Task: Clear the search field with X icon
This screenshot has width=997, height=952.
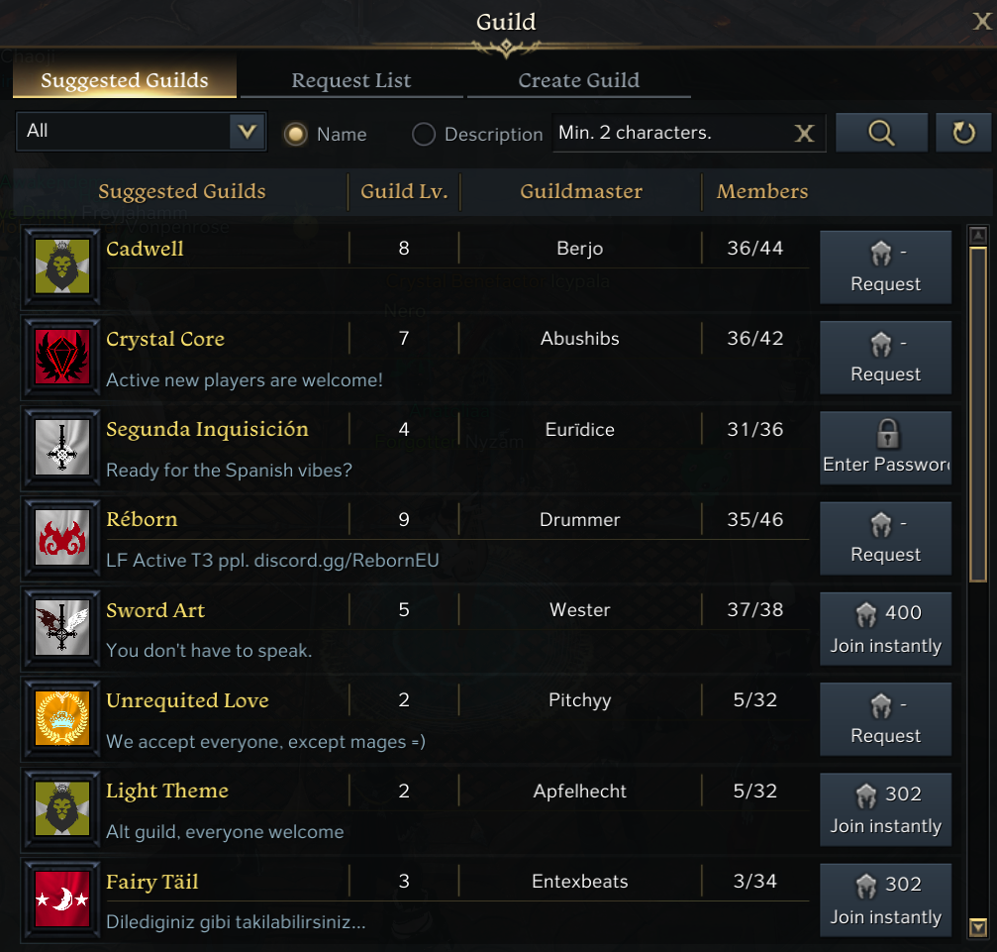Action: pyautogui.click(x=805, y=134)
